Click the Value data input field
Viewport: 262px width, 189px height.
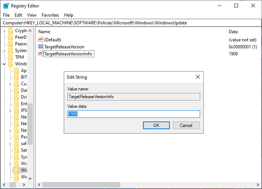[x=133, y=114]
